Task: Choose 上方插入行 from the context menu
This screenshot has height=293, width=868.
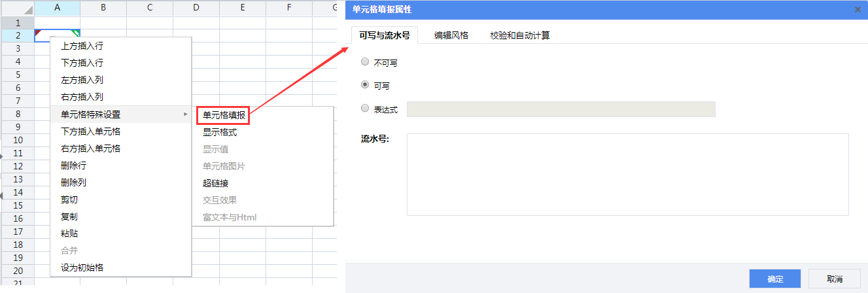Action: tap(82, 46)
